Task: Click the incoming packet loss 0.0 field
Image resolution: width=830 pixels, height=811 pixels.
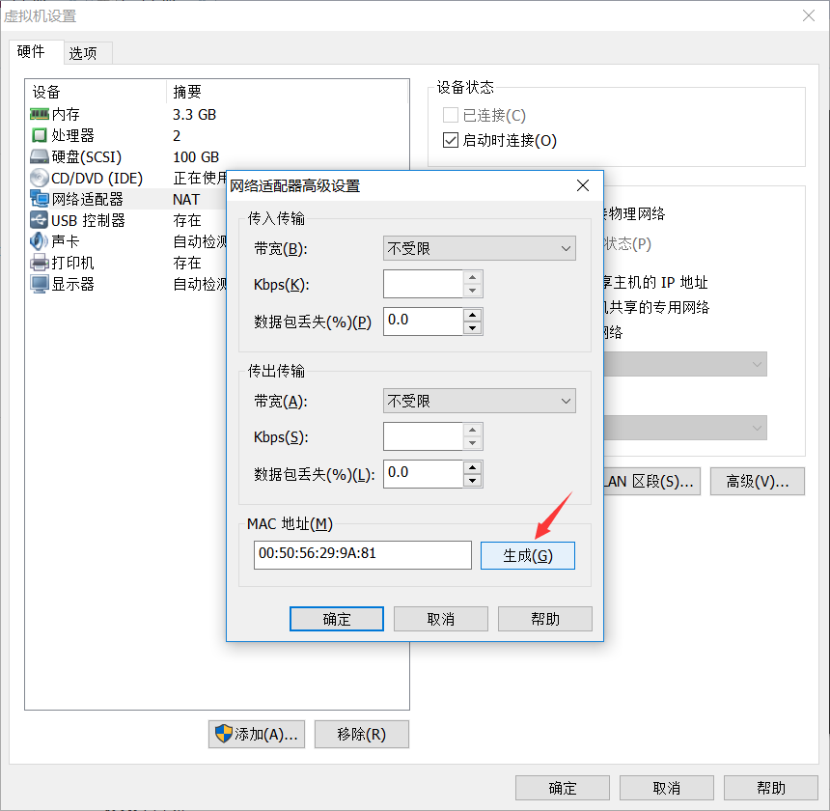Action: [x=424, y=322]
